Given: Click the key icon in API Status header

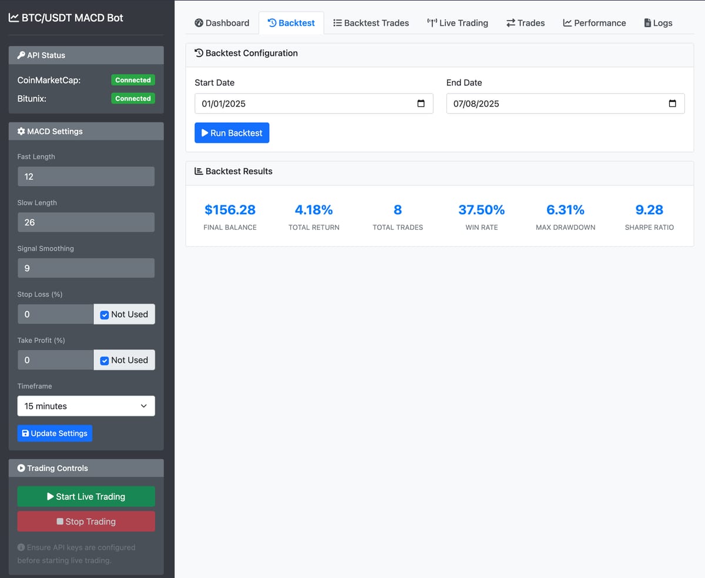Looking at the screenshot, I should point(21,55).
